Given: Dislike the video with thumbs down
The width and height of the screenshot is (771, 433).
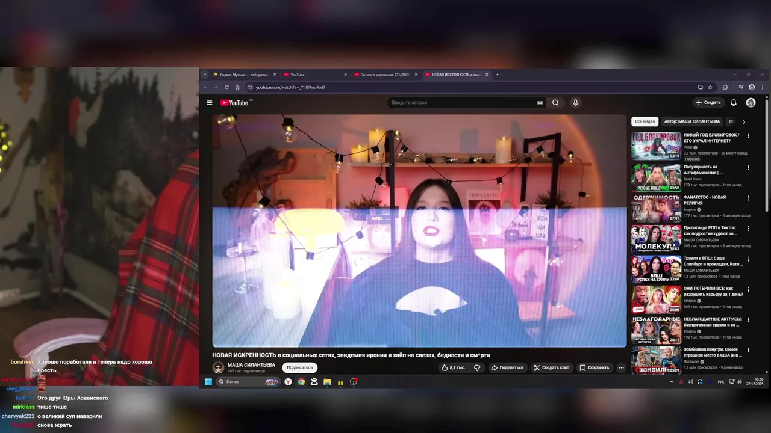Looking at the screenshot, I should 477,367.
